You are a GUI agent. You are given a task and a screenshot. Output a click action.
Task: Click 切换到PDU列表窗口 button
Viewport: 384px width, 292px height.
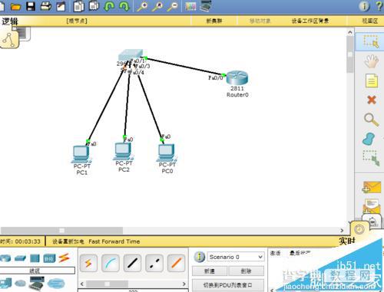228,285
